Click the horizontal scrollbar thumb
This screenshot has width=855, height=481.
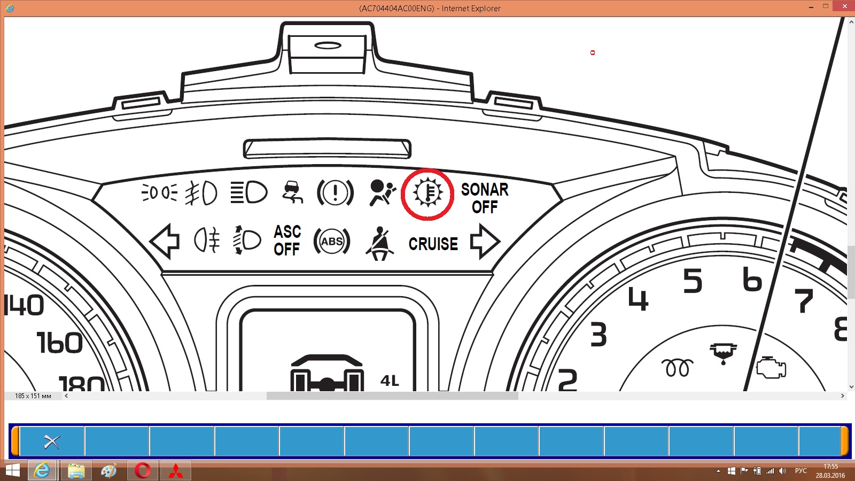click(x=392, y=396)
